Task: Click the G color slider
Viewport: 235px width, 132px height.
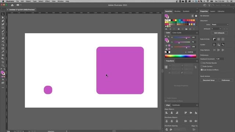Action: coord(182,42)
